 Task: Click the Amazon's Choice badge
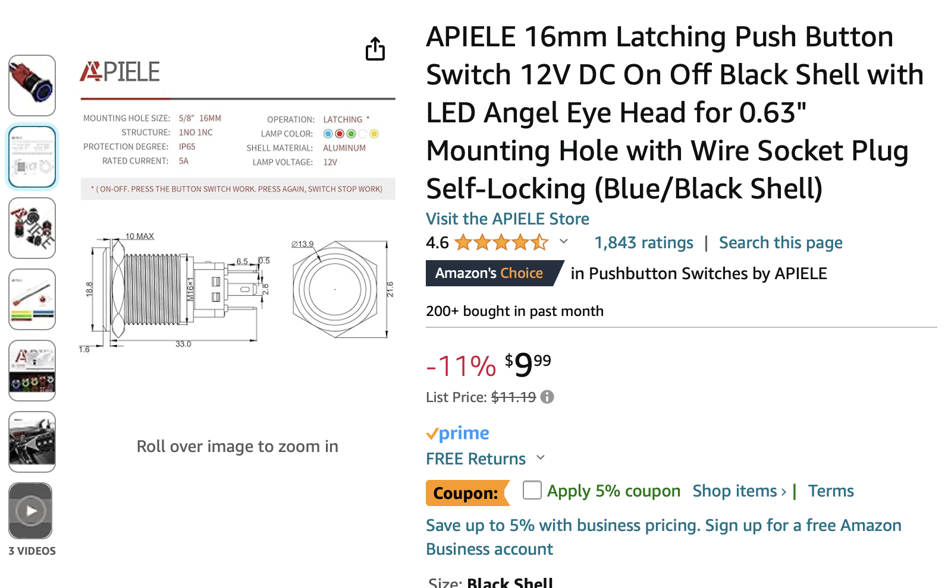pyautogui.click(x=489, y=273)
